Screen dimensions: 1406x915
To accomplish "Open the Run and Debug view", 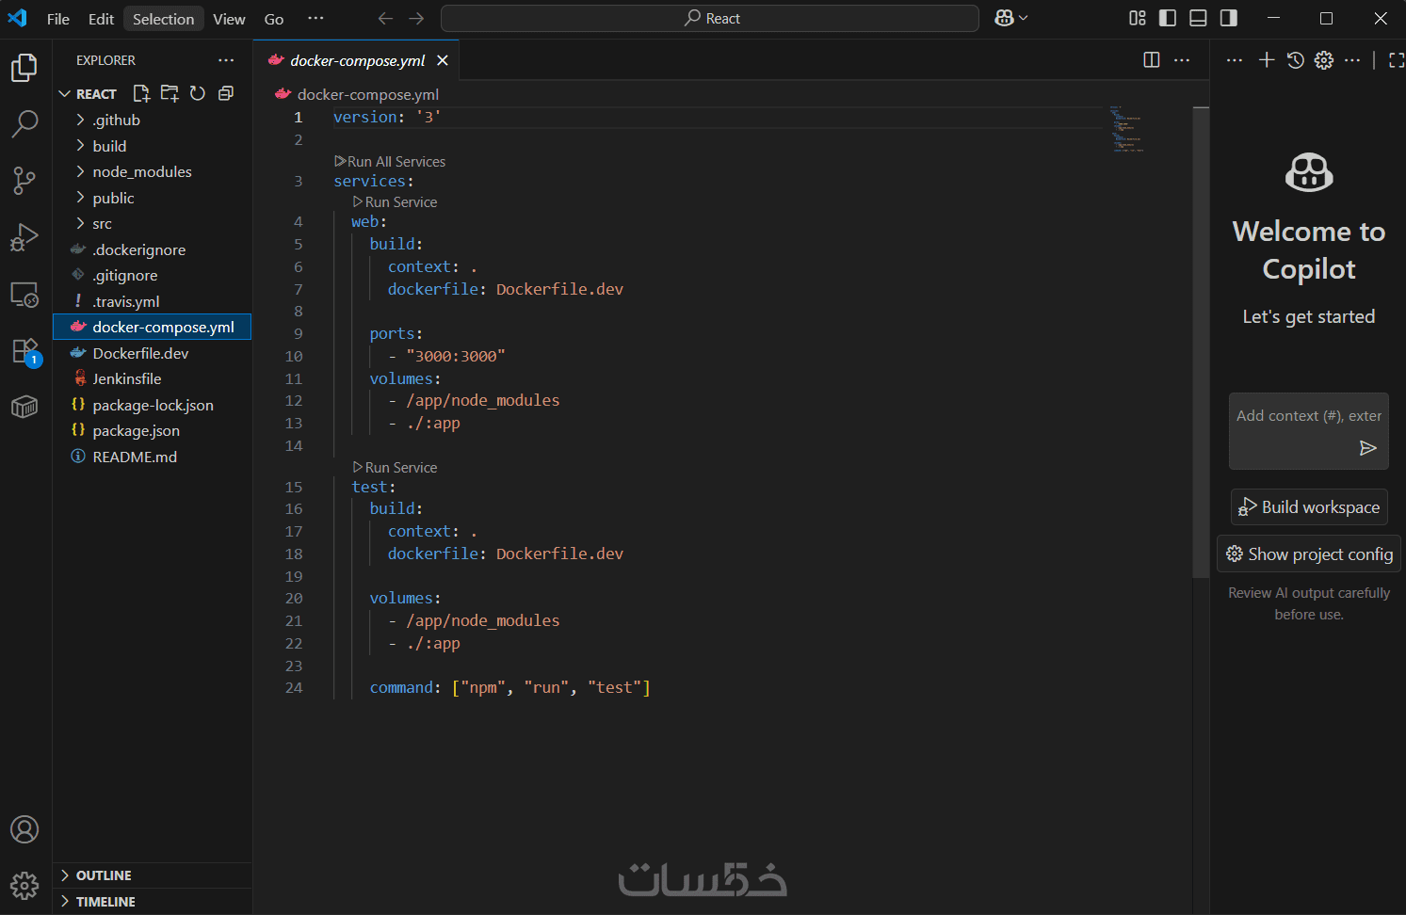I will (x=24, y=237).
